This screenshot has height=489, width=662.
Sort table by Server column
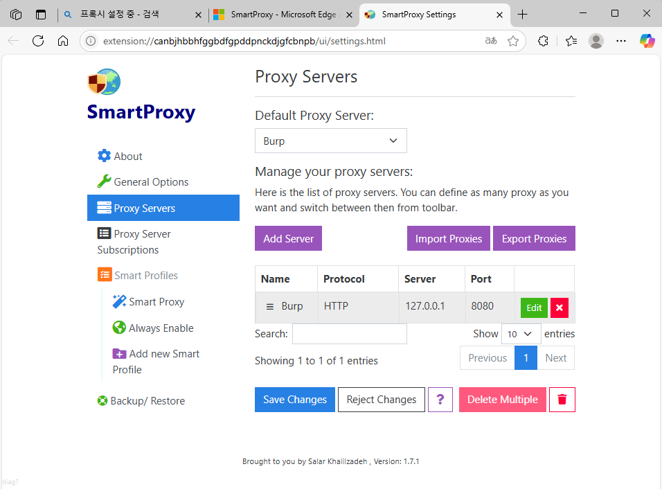[x=431, y=278]
